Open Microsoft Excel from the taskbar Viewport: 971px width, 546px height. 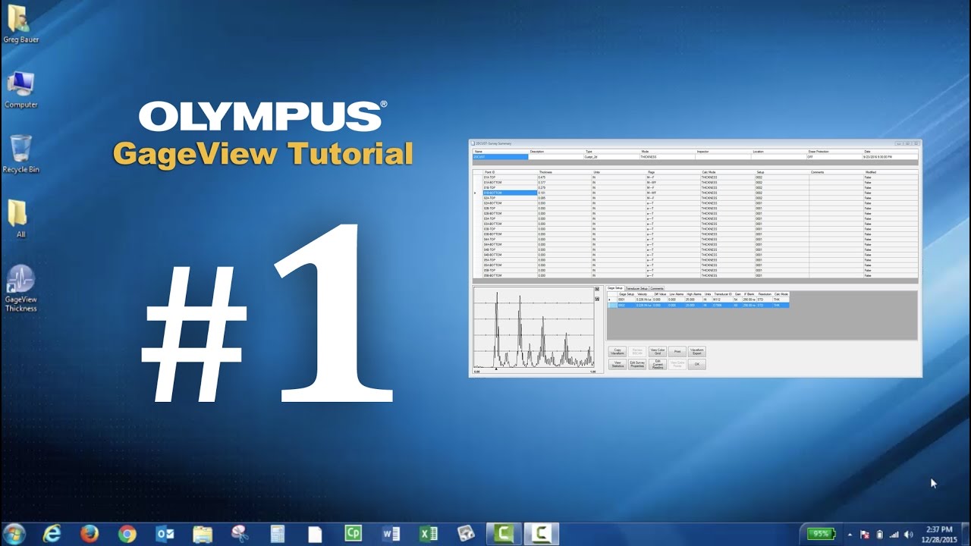click(429, 534)
